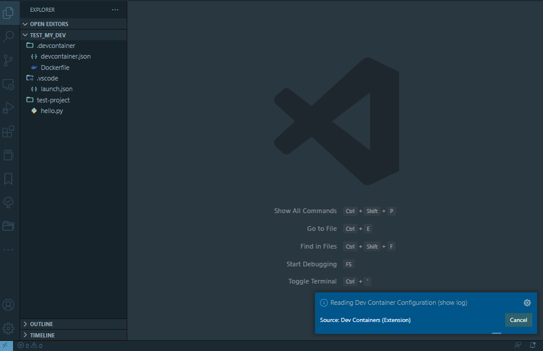Select the test-project folder
The image size is (543, 351).
(x=73, y=100)
